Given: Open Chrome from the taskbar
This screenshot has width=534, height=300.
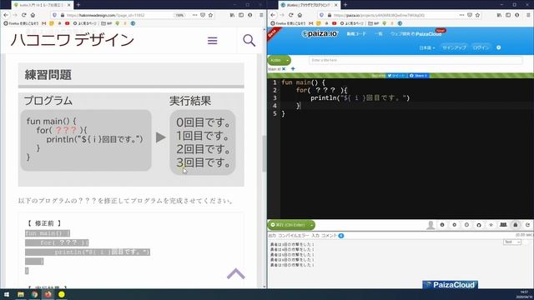Looking at the screenshot, I should coord(34,294).
